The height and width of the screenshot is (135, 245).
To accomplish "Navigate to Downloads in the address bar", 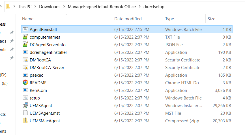I will 50,6.
